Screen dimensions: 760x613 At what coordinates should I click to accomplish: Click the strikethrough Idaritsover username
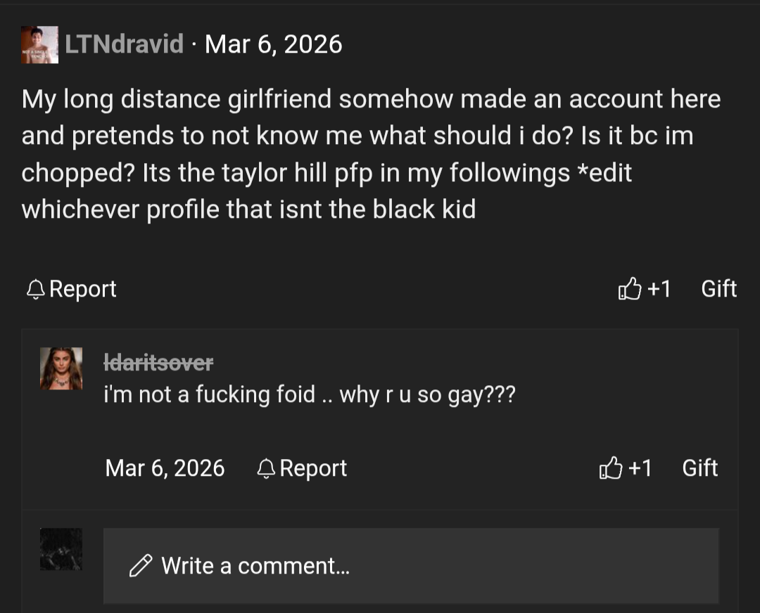point(158,362)
